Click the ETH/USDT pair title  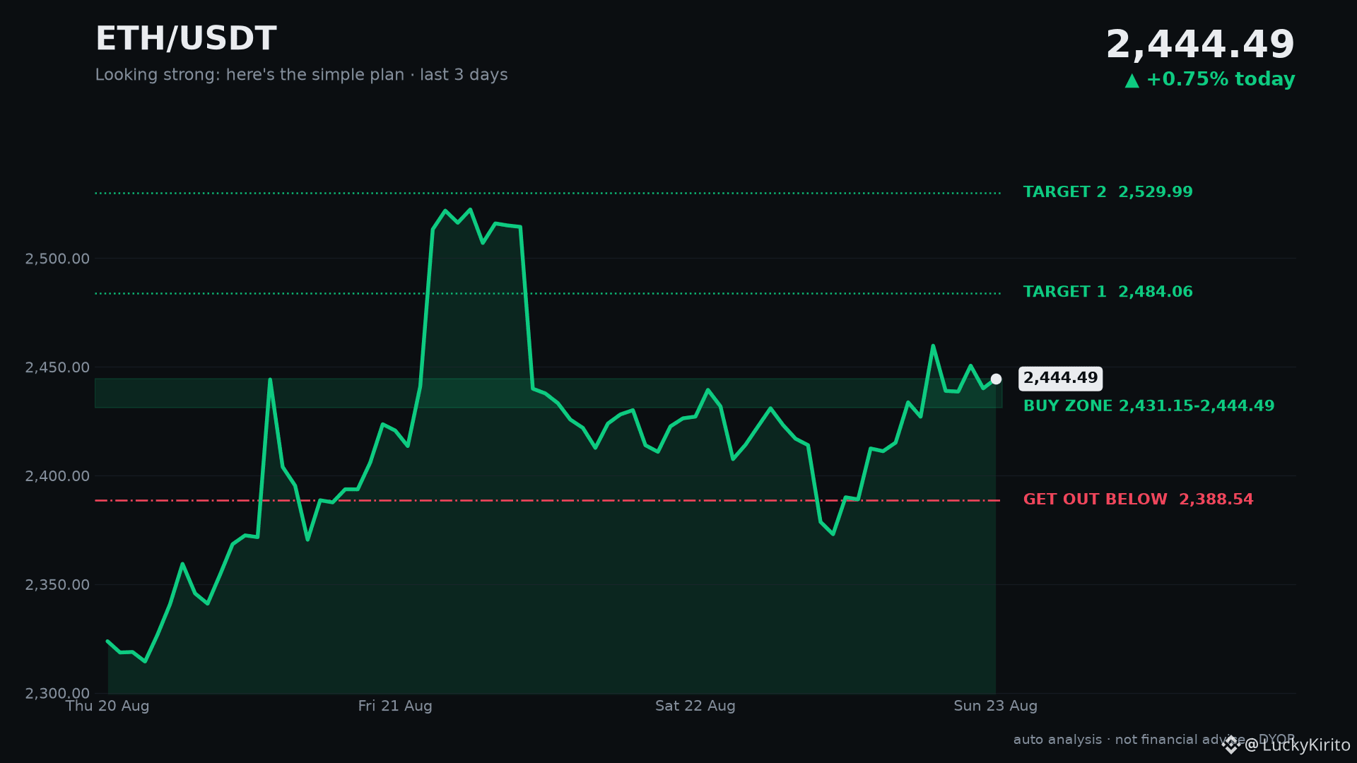(186, 39)
